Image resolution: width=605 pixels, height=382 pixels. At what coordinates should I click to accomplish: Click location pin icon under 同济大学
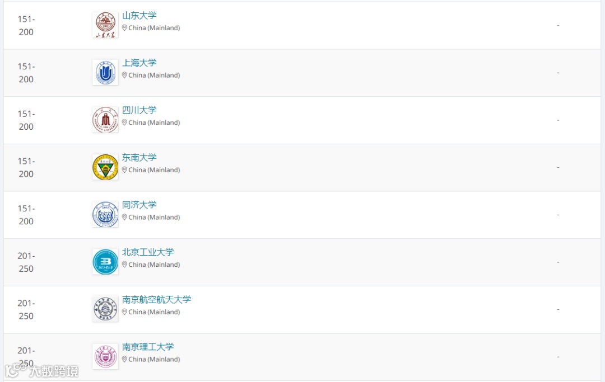click(x=124, y=217)
